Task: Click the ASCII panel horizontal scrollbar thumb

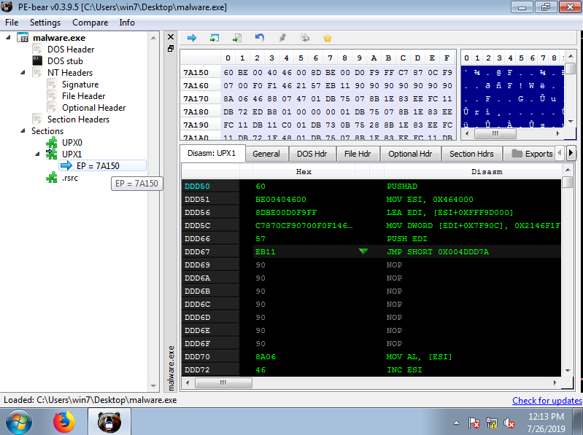Action: [x=495, y=133]
